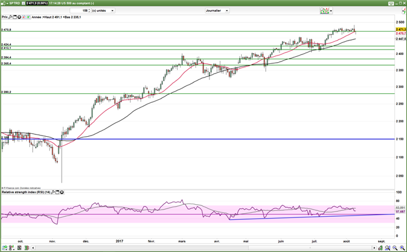This screenshot has height=252, width=407.
Task: Click the Relative strength index (RSI) (14) label
Action: pos(26,192)
